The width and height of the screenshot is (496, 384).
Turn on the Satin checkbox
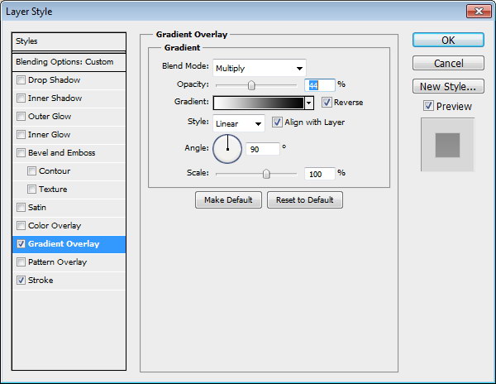coord(21,208)
